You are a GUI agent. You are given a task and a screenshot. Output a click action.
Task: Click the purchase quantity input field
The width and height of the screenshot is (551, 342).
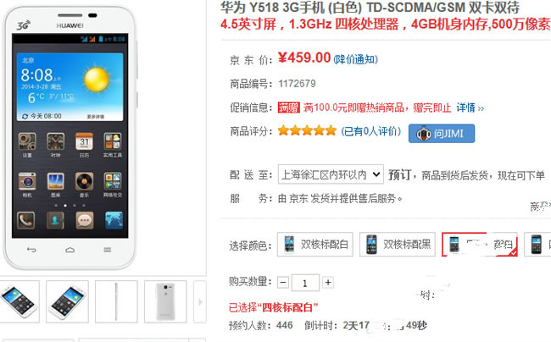click(305, 283)
